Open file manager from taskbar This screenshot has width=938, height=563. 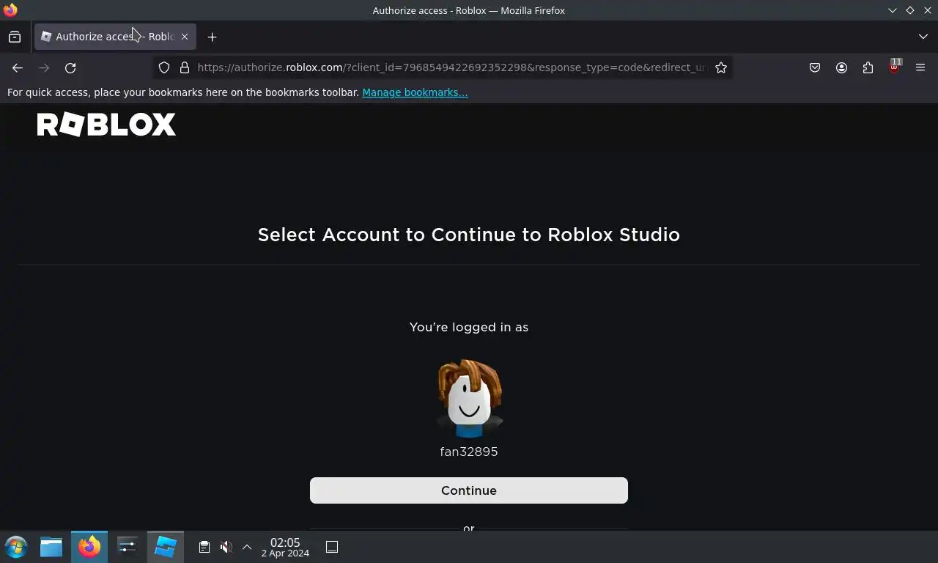click(x=51, y=547)
